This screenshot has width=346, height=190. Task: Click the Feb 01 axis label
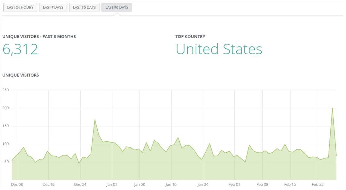point(234,185)
